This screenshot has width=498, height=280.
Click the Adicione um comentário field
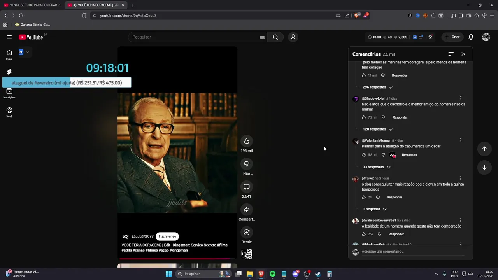coord(413,252)
